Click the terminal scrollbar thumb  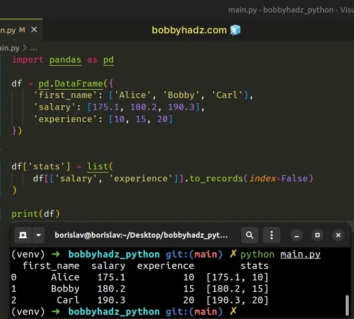[x=347, y=305]
